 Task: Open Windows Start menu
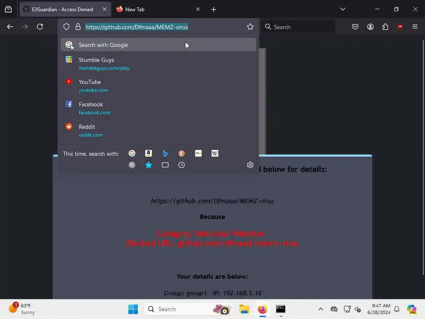[x=133, y=309]
